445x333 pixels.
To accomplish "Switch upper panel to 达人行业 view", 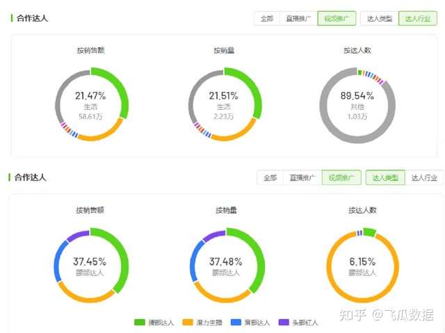I will point(418,19).
